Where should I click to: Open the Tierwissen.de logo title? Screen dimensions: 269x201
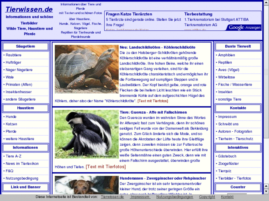(x=29, y=10)
